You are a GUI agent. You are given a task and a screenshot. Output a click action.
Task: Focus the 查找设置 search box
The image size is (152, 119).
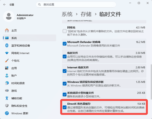tap(76, 5)
